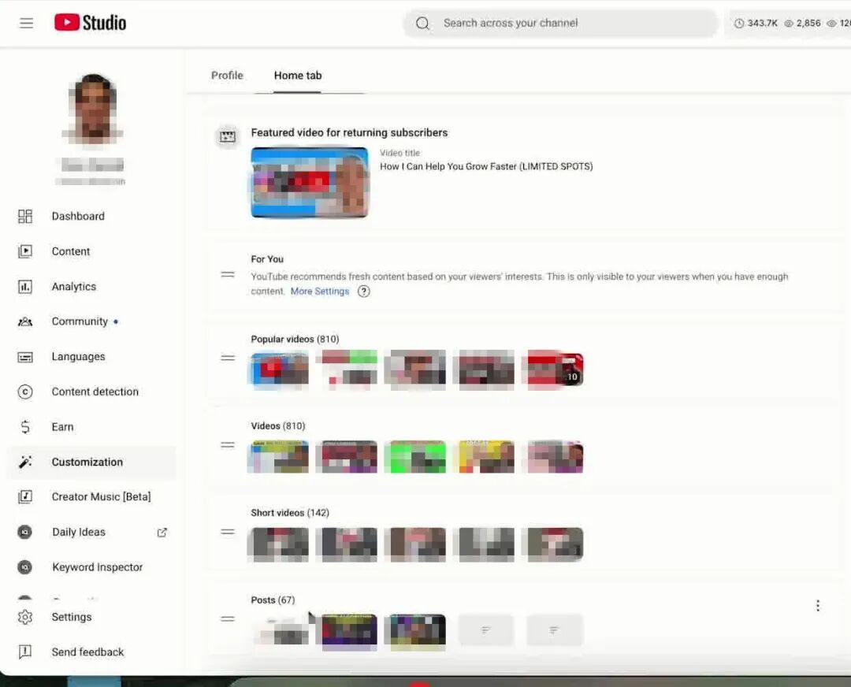Click the More Settings link
This screenshot has height=687, width=851.
(319, 292)
